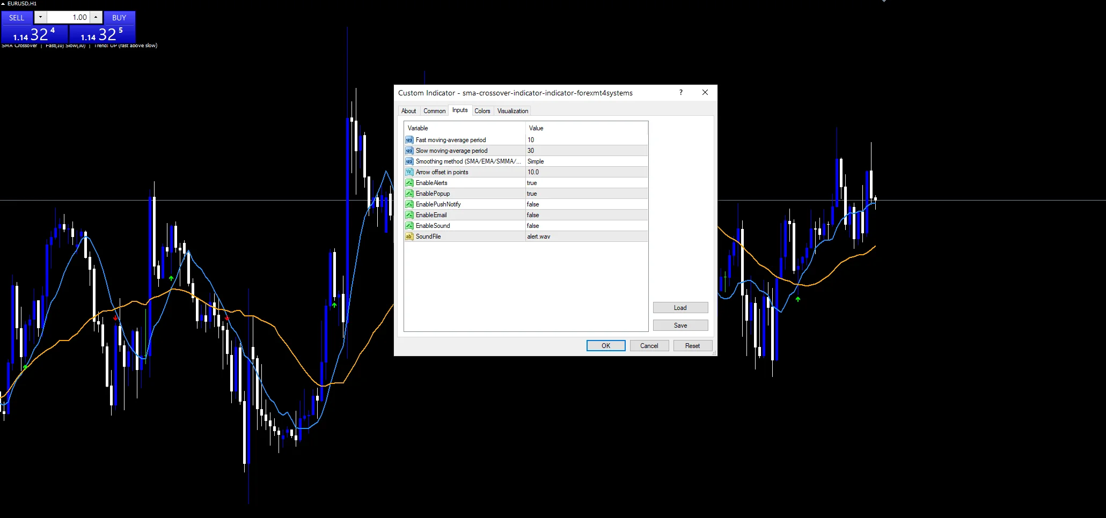Switch to the Common tab
This screenshot has height=518, width=1106.
(434, 111)
